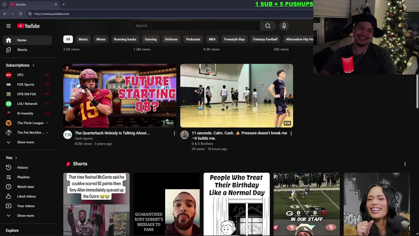
Task: Click the Future Starting QB thumbnail
Action: (x=120, y=95)
